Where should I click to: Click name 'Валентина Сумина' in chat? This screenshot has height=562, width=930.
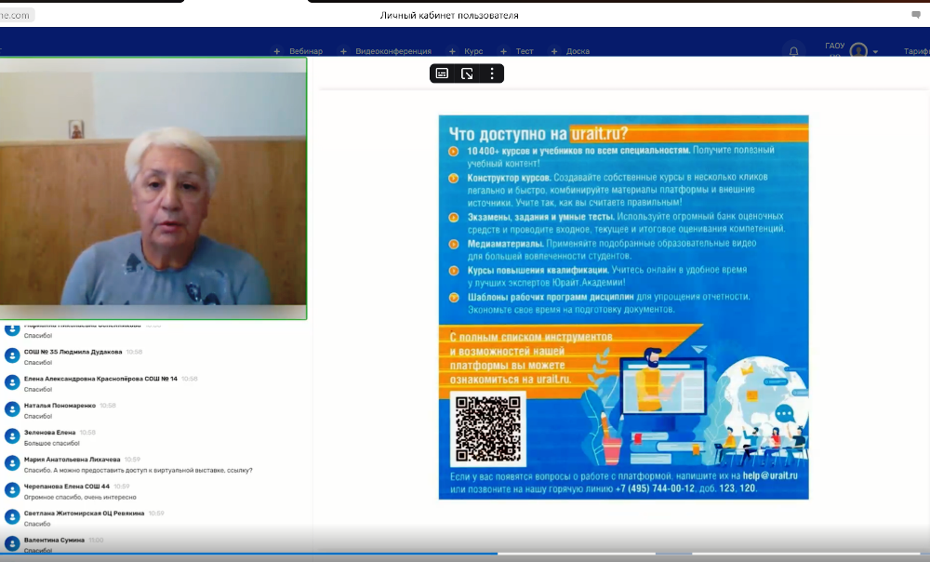[54, 540]
